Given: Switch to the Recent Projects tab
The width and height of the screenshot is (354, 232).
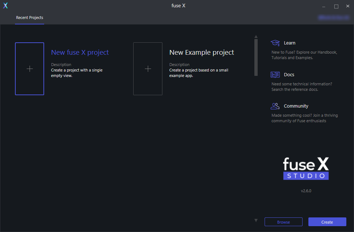Looking at the screenshot, I should click(30, 17).
